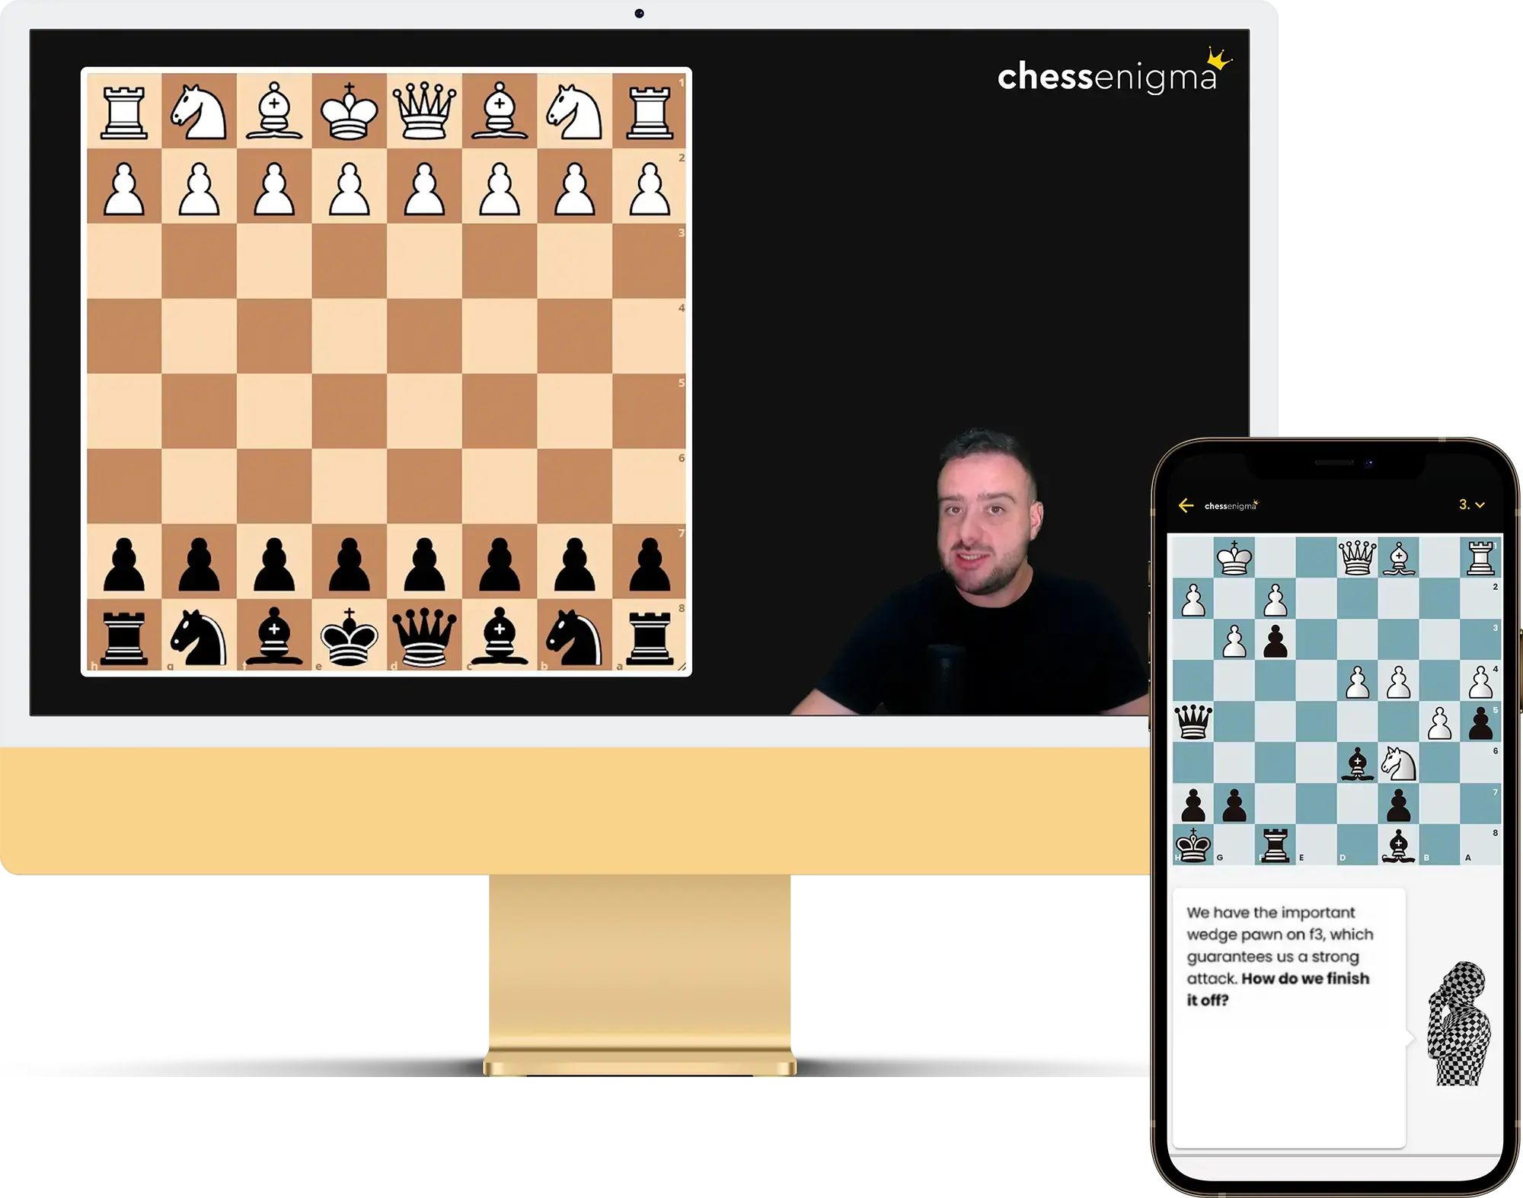Click the white king on large board
This screenshot has height=1198, width=1523.
pos(350,111)
